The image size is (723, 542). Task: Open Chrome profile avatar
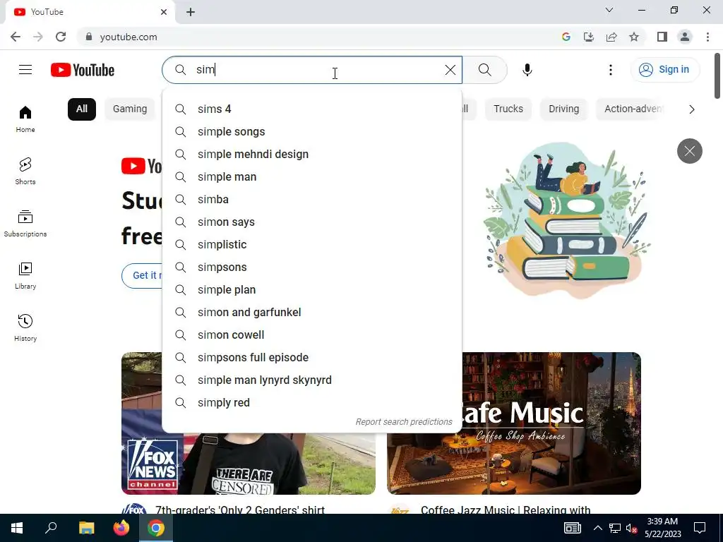pyautogui.click(x=685, y=37)
